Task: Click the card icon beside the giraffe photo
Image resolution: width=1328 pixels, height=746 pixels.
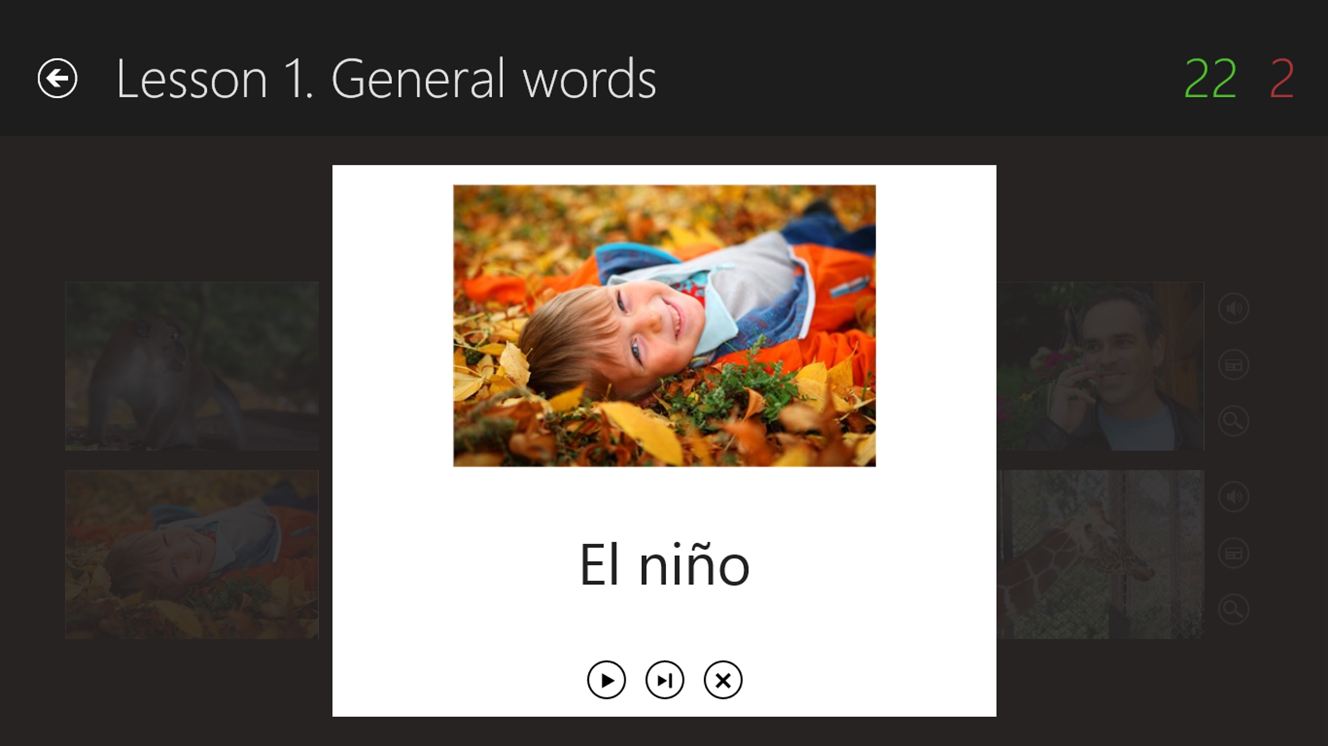Action: coord(1233,554)
